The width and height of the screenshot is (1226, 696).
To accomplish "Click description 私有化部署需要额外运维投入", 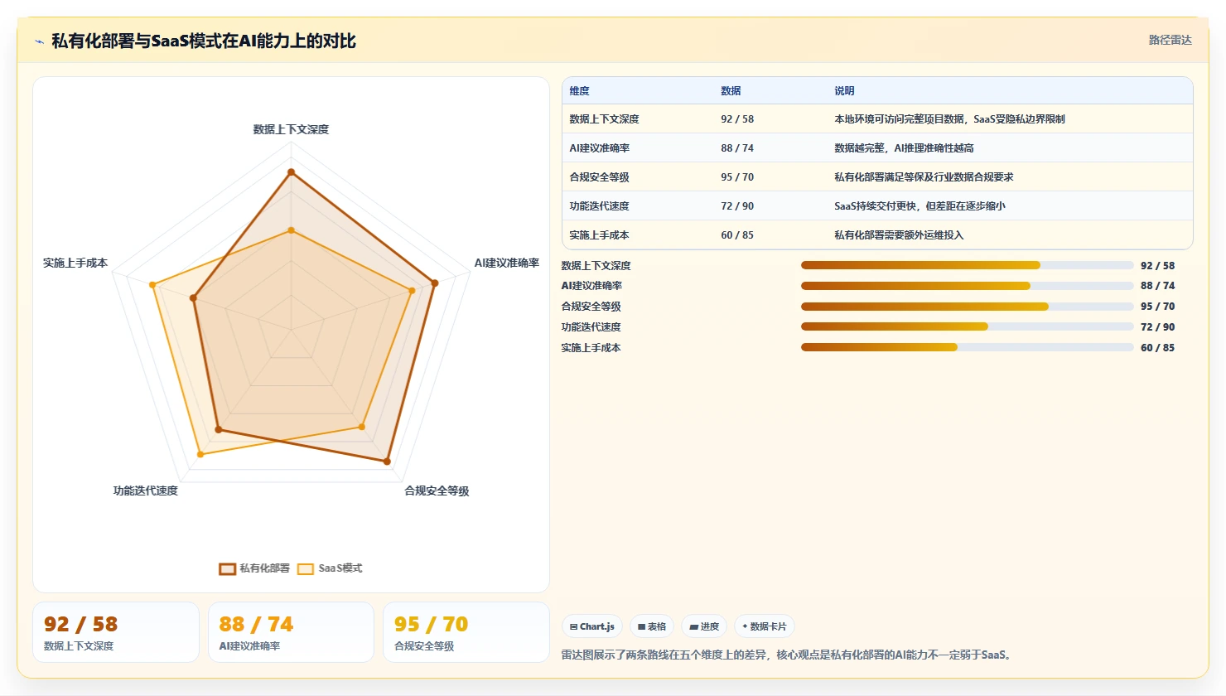I will pyautogui.click(x=899, y=235).
